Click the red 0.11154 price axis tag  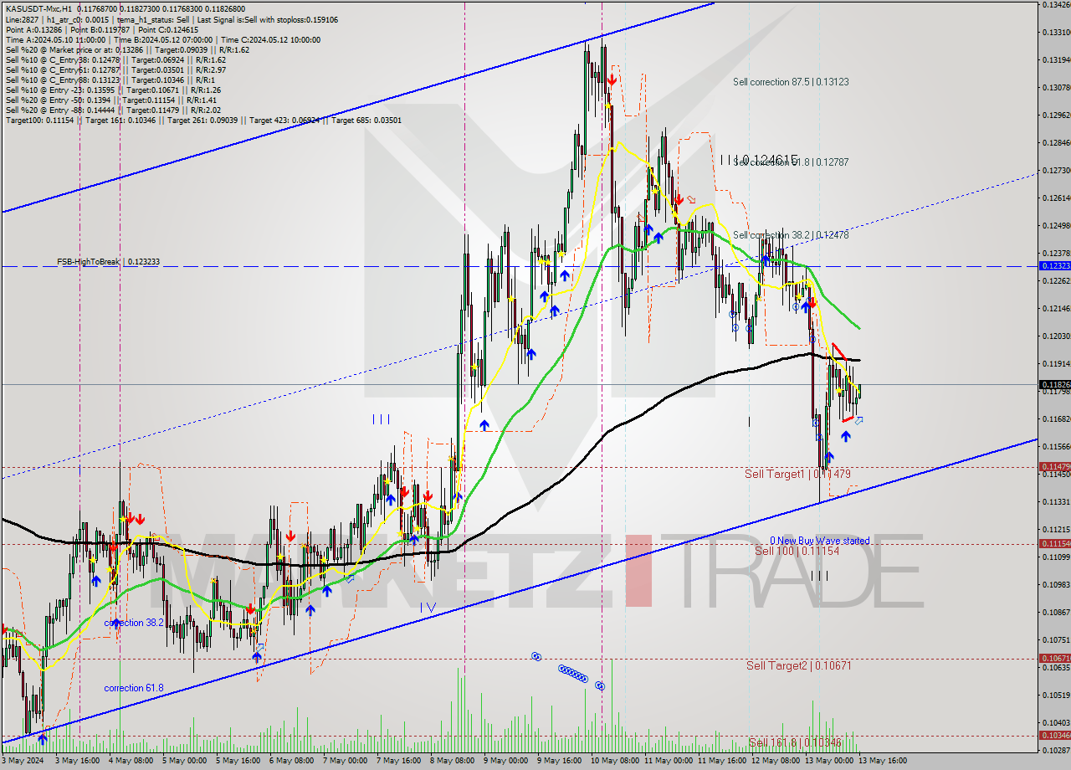1054,543
